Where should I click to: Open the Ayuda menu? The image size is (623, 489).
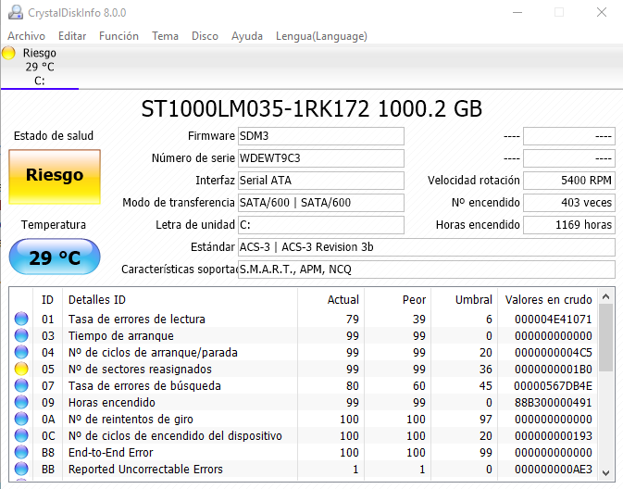[x=247, y=36]
